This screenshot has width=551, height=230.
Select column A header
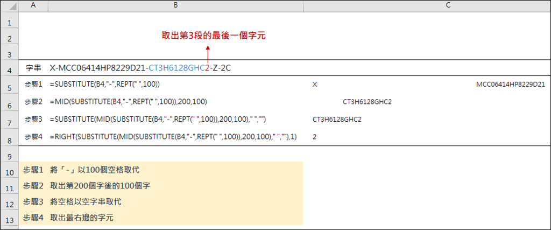coord(33,5)
